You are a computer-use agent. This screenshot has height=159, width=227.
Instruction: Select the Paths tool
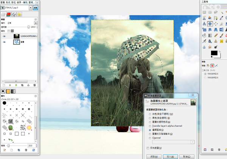[x=216, y=18]
